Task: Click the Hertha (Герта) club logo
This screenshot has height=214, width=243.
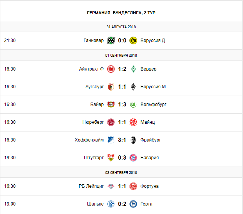Action: [134, 204]
